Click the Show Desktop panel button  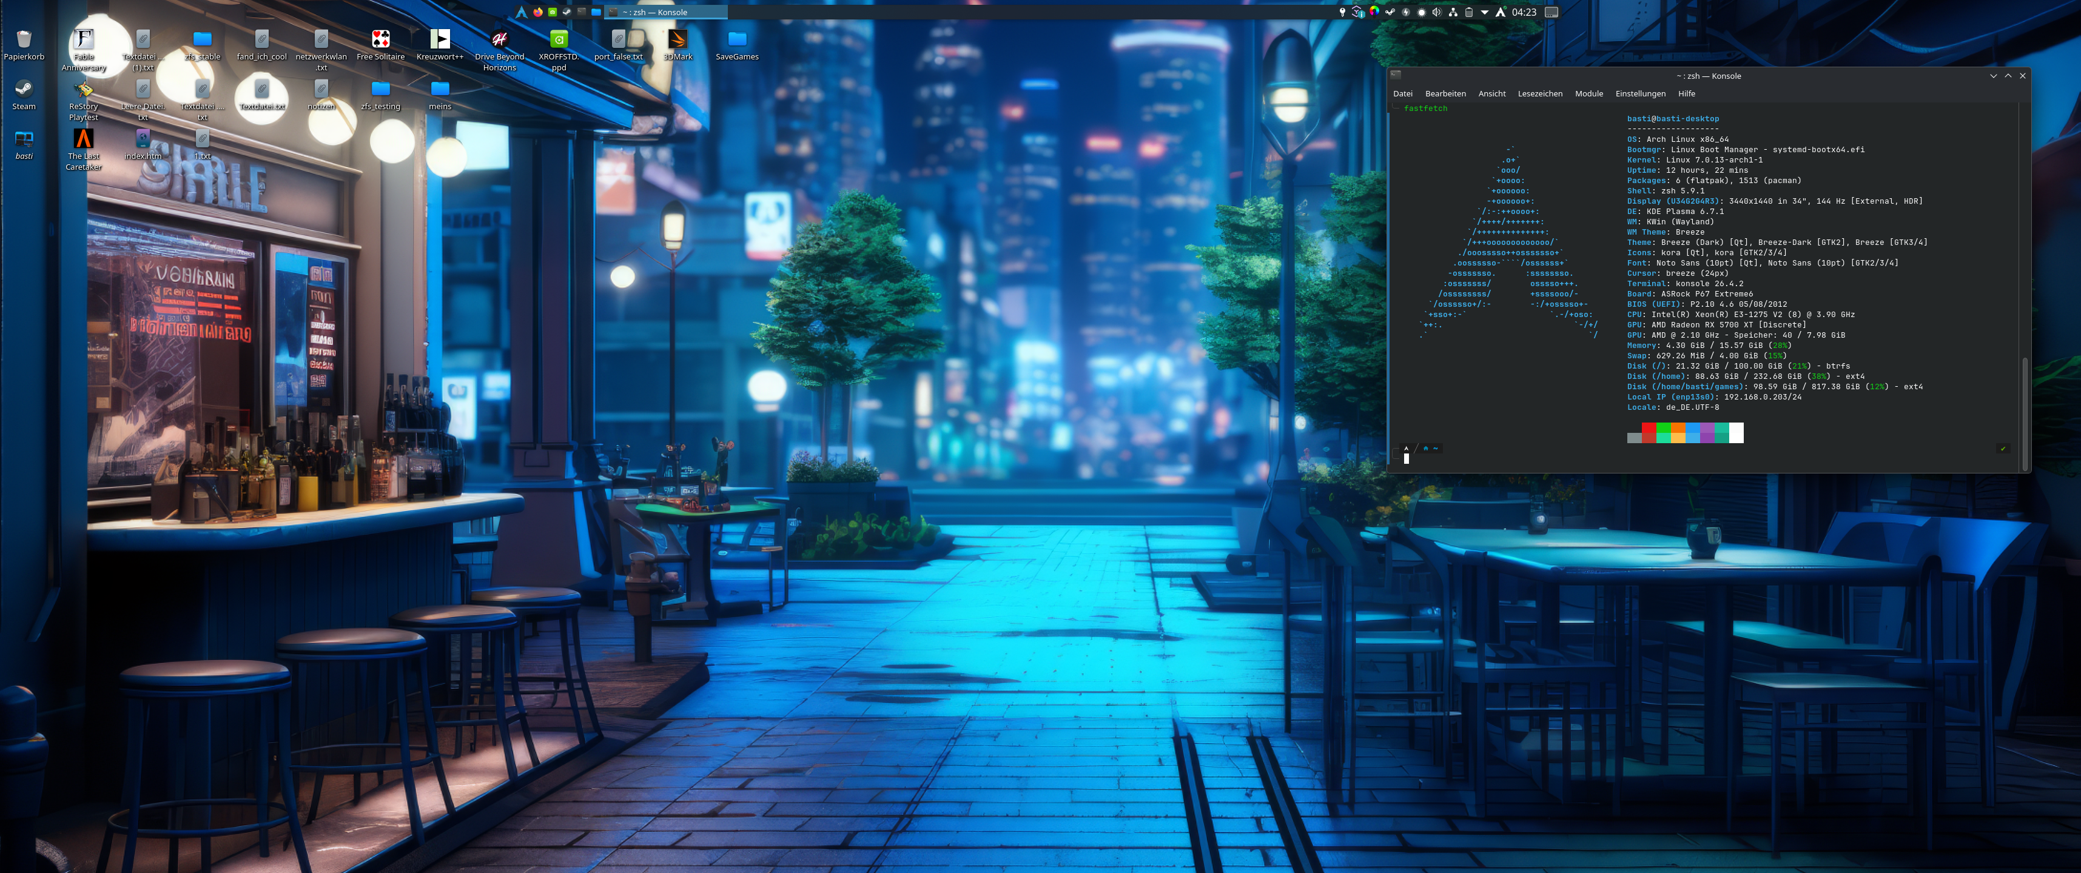(x=1552, y=12)
